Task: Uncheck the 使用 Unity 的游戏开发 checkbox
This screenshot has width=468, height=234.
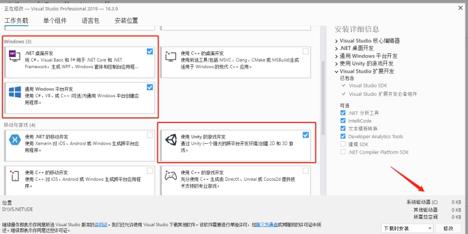Action: (x=305, y=135)
